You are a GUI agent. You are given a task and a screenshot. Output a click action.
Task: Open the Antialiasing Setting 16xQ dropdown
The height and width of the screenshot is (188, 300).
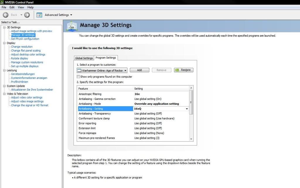(x=187, y=109)
